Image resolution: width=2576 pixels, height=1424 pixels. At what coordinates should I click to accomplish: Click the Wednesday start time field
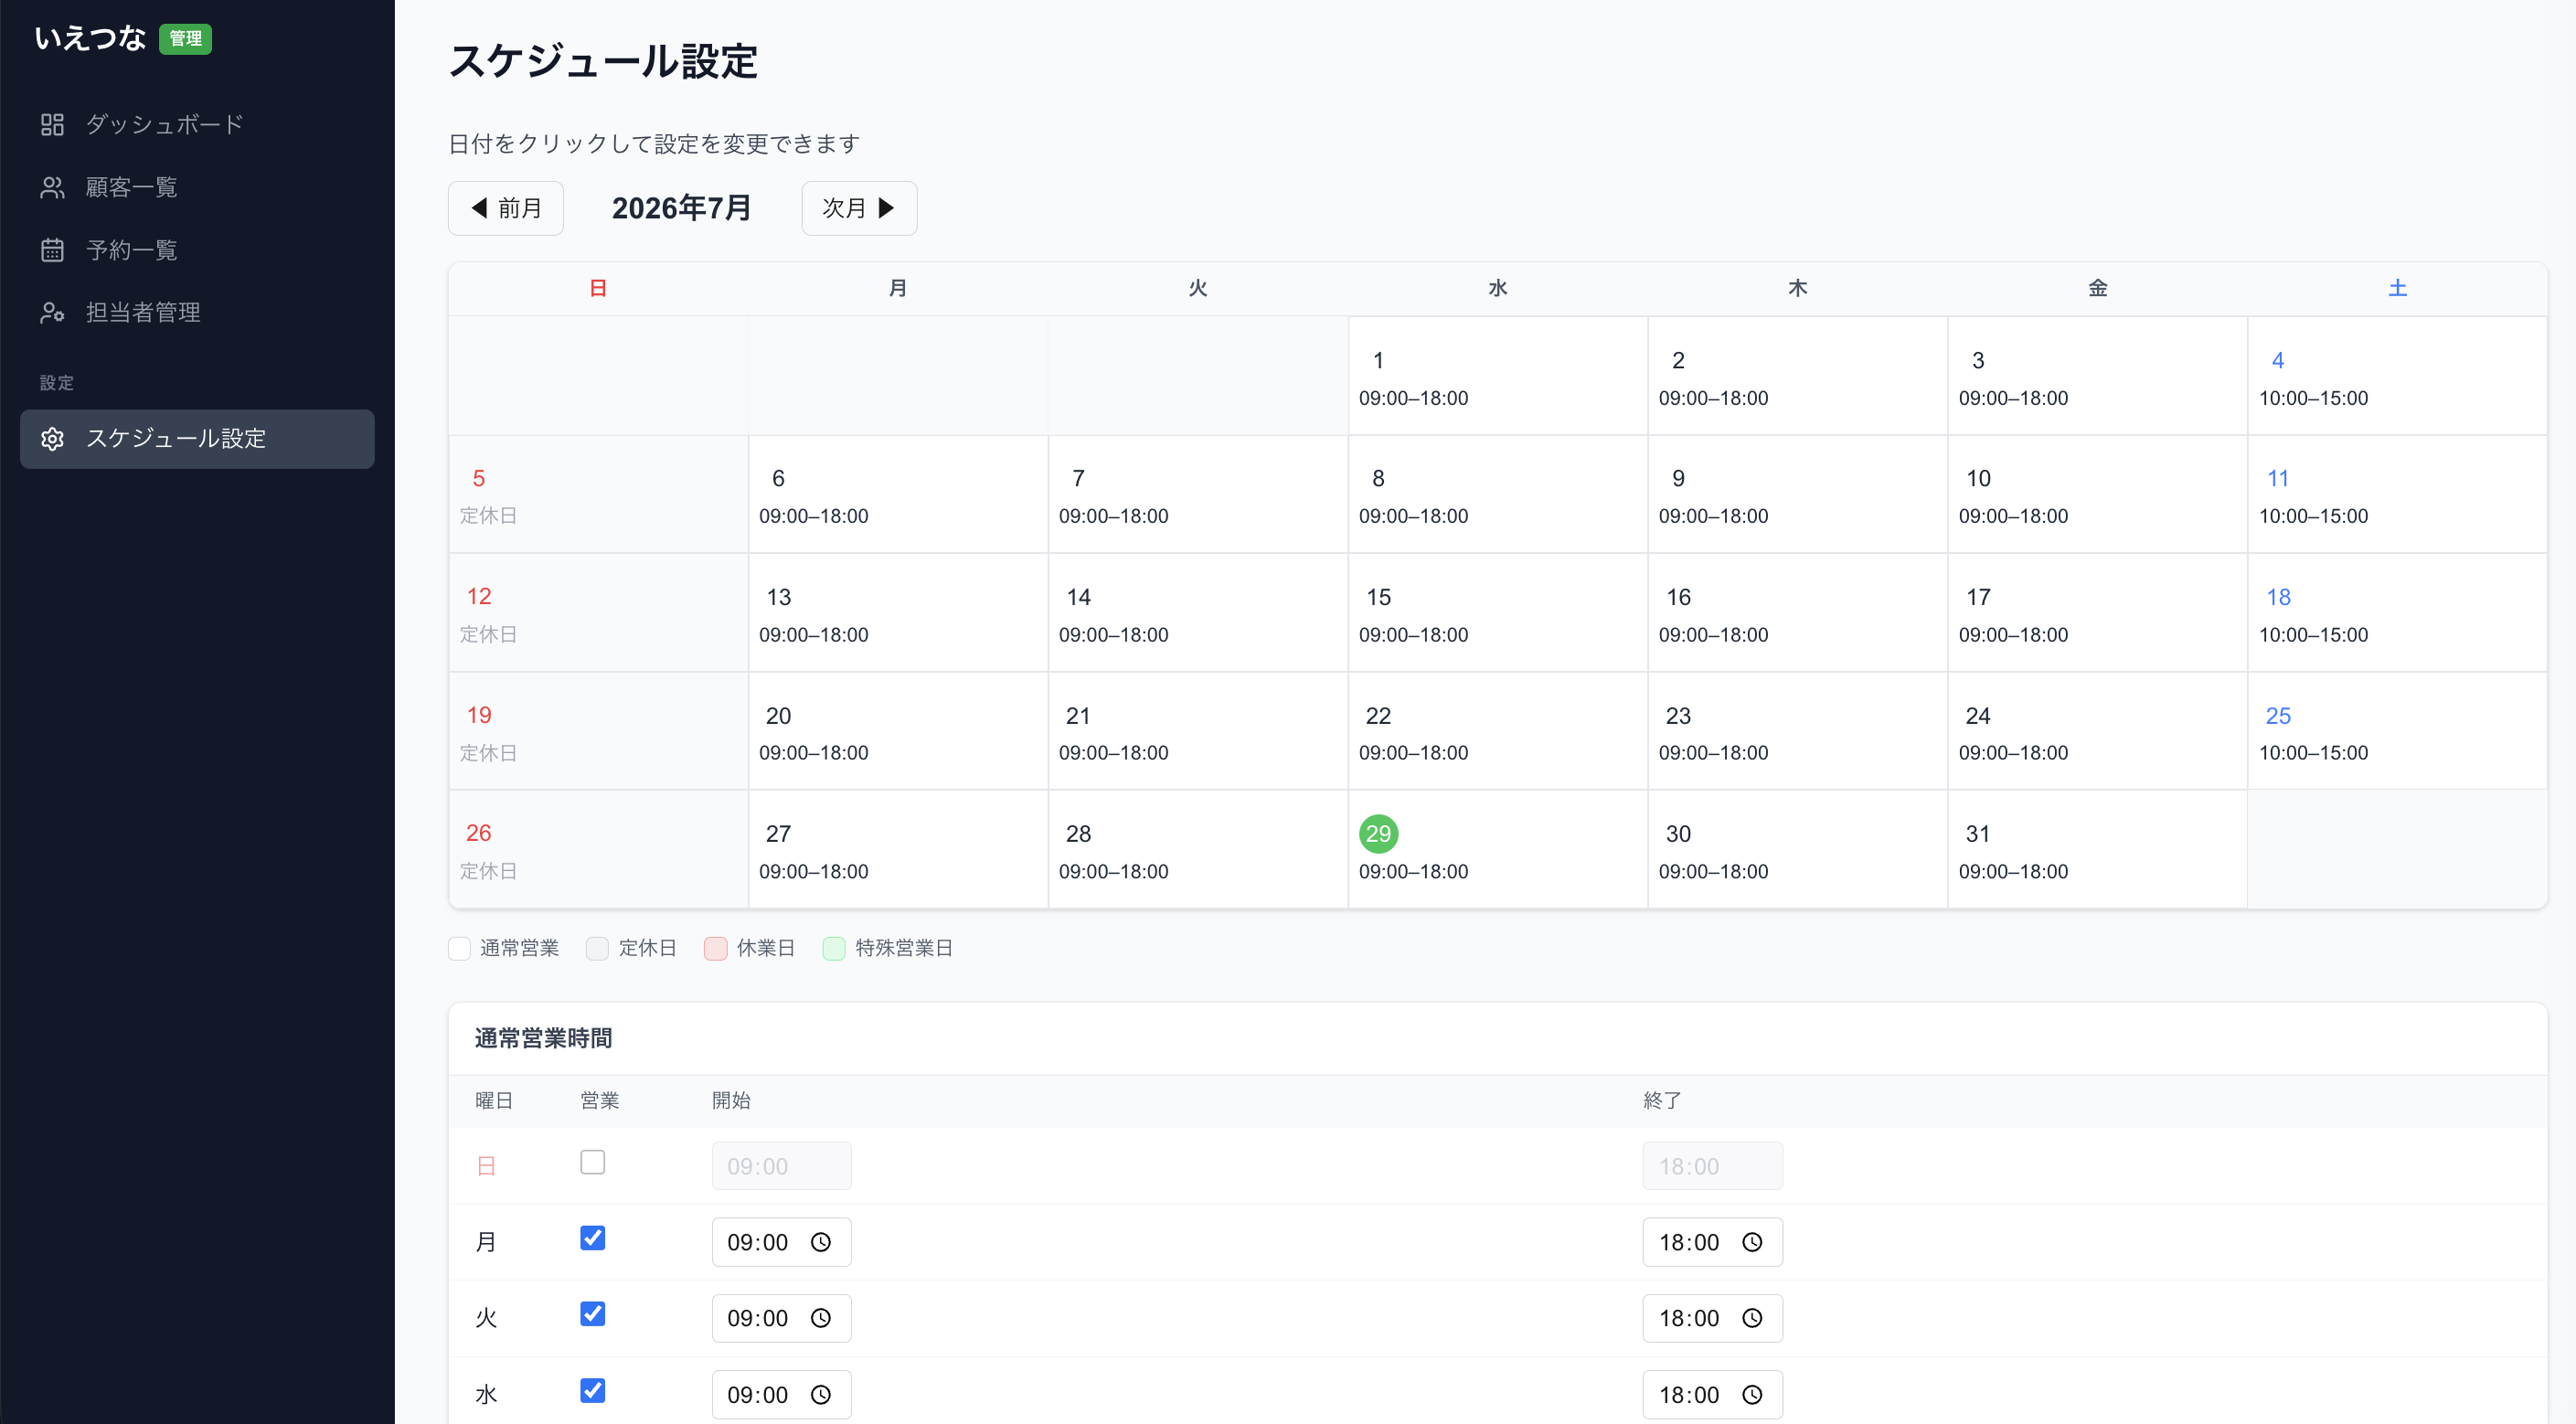pyautogui.click(x=781, y=1395)
